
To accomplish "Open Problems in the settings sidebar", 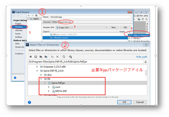I will pos(19,54).
